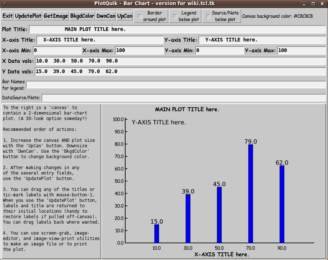328x260 pixels.
Task: Click the Exit button
Action: click(x=8, y=16)
